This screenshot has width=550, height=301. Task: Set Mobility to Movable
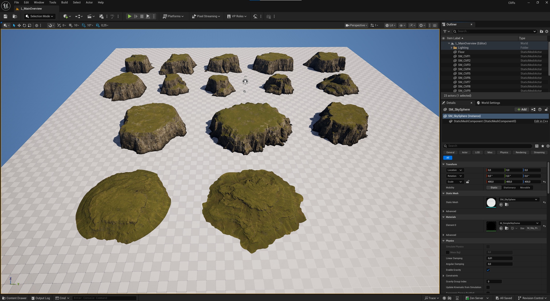(525, 187)
